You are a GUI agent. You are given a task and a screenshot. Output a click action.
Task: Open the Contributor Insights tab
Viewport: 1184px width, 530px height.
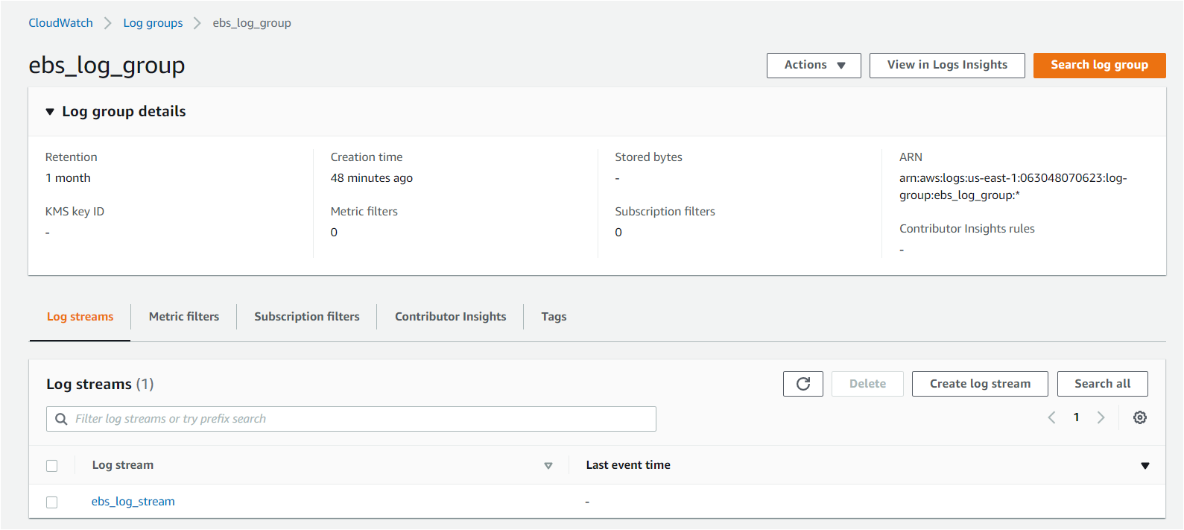point(451,317)
